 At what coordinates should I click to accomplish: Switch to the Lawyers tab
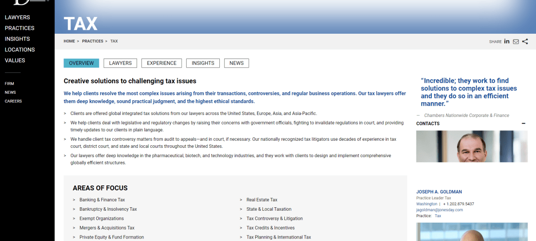120,63
